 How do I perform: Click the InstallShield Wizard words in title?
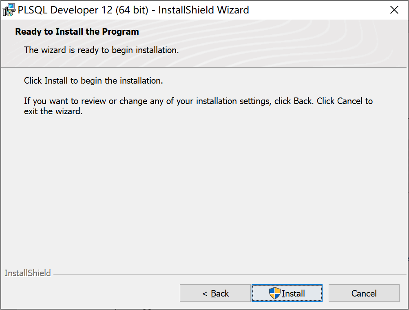pyautogui.click(x=204, y=10)
